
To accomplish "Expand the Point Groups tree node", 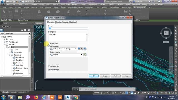I will [x=4, y=42].
